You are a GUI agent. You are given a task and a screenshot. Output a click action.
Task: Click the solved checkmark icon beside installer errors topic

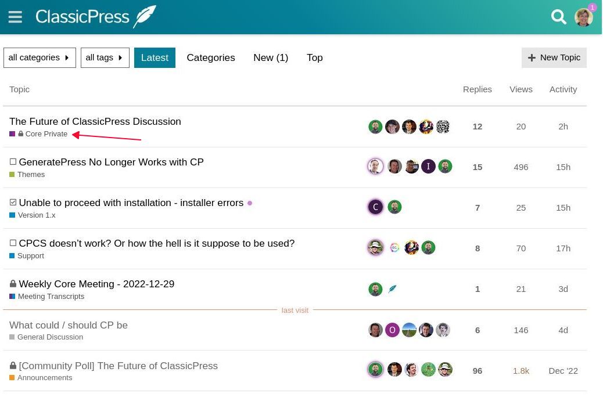click(x=13, y=202)
